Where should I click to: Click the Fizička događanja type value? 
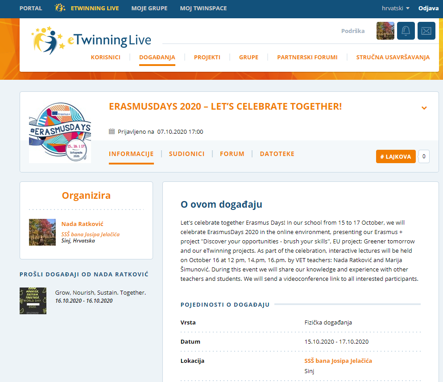[x=328, y=322]
